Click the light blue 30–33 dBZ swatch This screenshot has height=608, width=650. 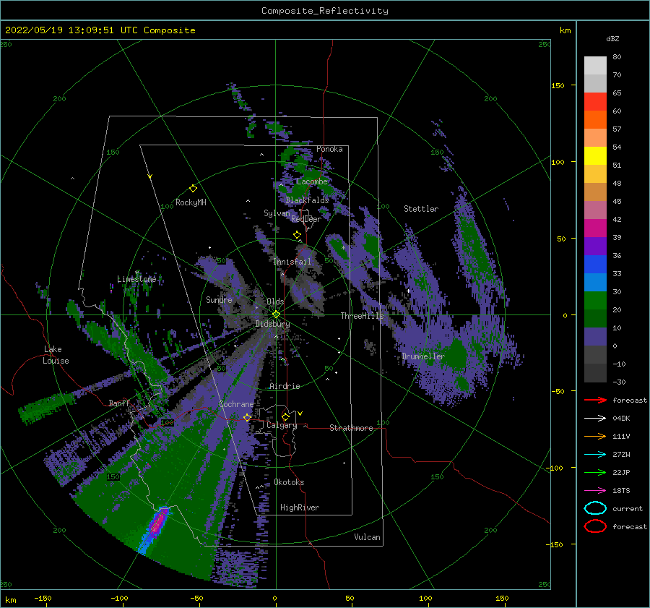(x=595, y=283)
